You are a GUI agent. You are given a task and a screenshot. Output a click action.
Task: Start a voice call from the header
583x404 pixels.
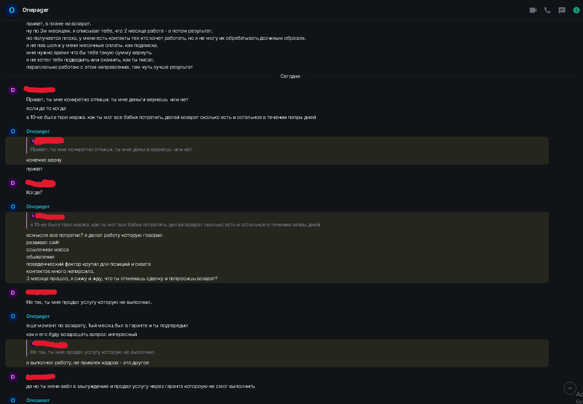coord(547,10)
